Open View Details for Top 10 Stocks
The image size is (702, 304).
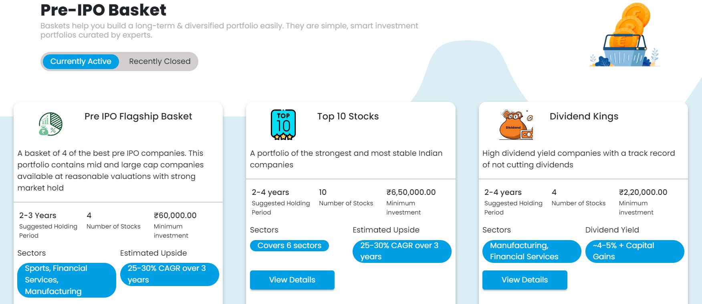(x=292, y=280)
